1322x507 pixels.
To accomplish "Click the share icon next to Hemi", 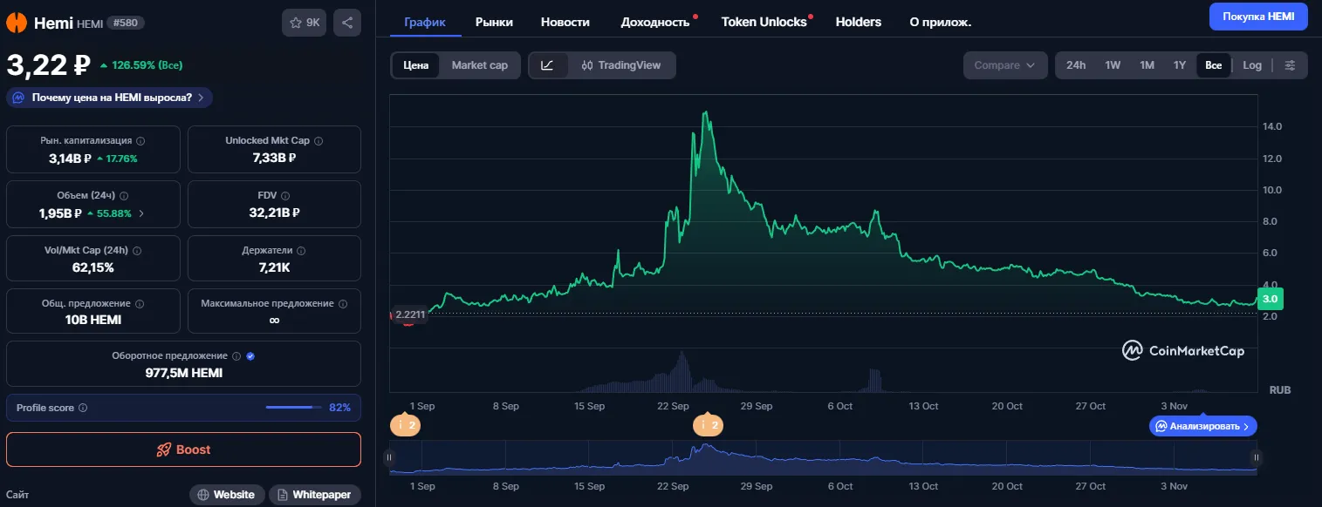I will 346,23.
